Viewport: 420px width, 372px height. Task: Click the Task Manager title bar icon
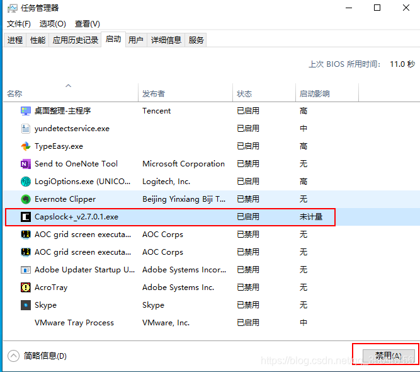pos(13,8)
